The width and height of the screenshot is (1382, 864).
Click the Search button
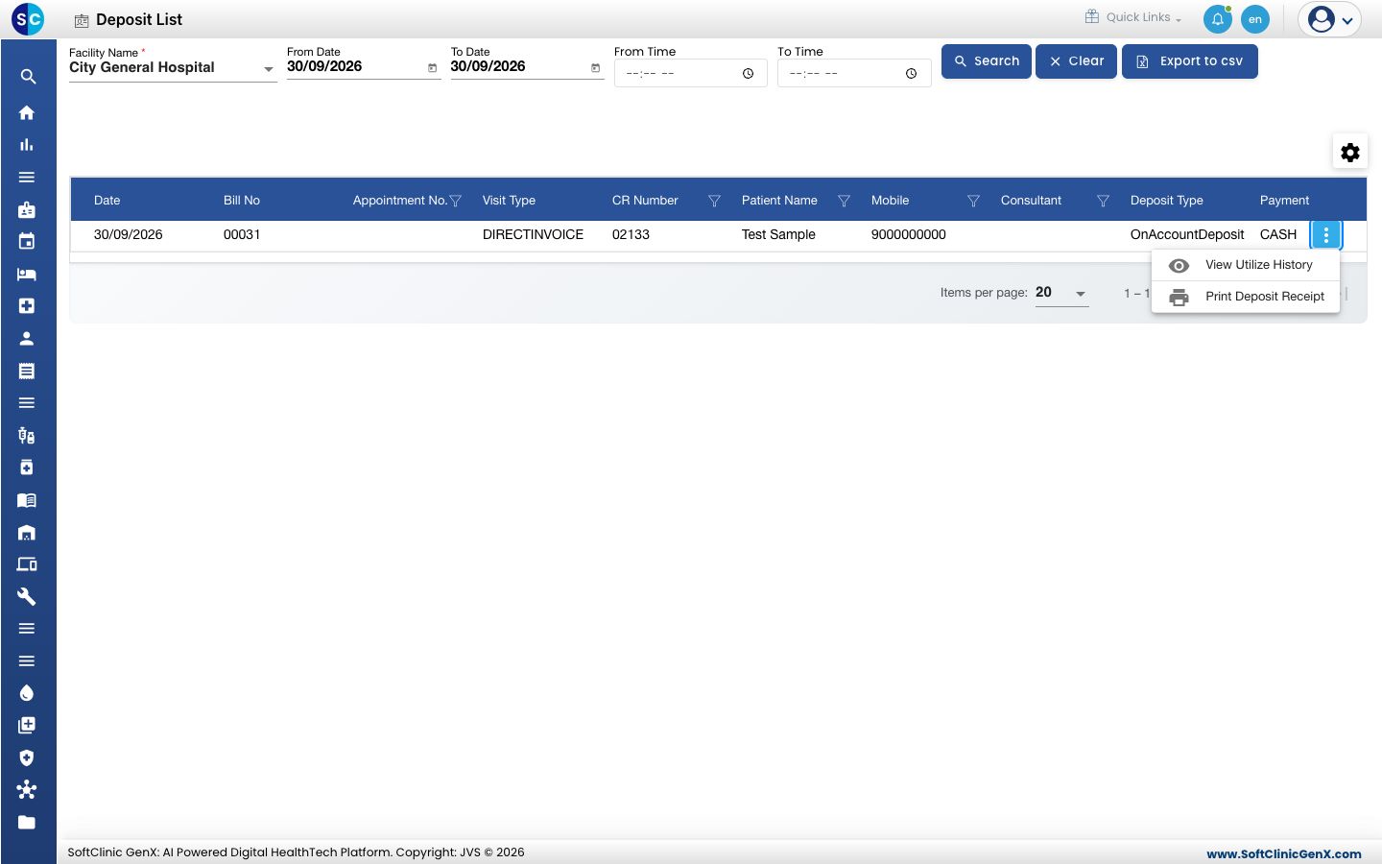point(987,61)
